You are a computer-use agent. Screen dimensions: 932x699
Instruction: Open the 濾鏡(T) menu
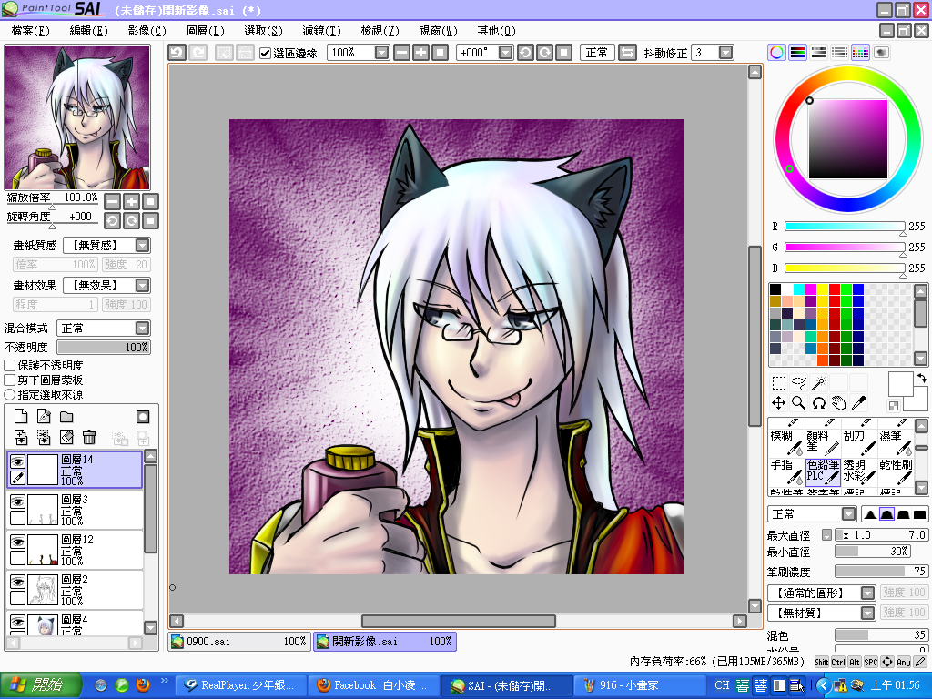point(321,30)
